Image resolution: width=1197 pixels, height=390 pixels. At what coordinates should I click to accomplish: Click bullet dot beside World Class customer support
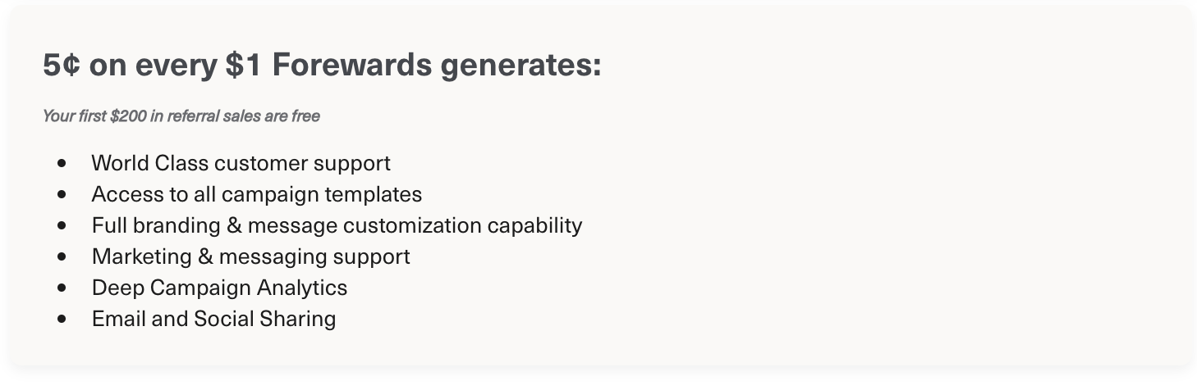tap(62, 164)
